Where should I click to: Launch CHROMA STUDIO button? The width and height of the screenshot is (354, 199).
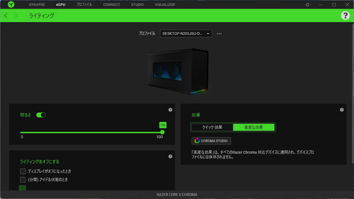pyautogui.click(x=211, y=141)
